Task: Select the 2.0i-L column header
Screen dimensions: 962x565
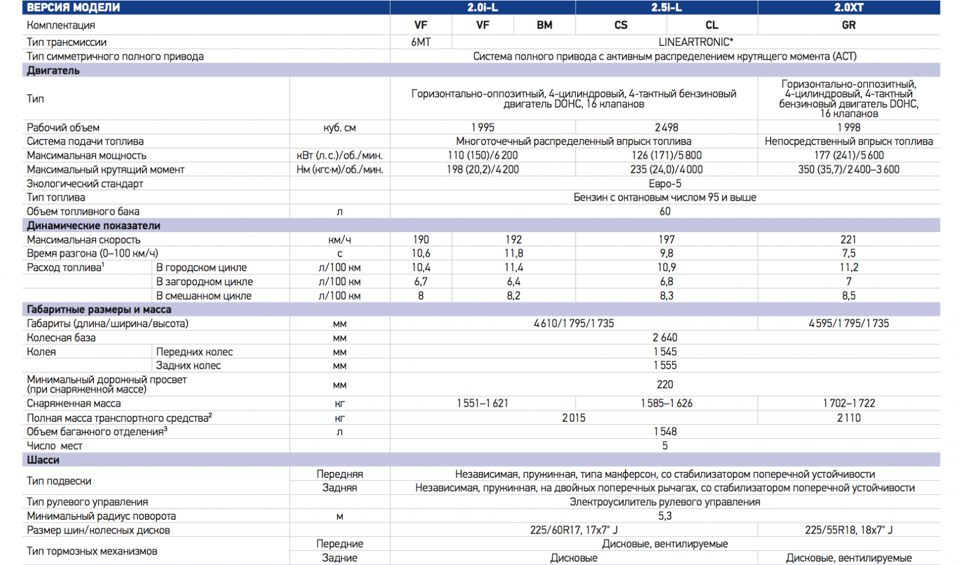Action: [482, 7]
